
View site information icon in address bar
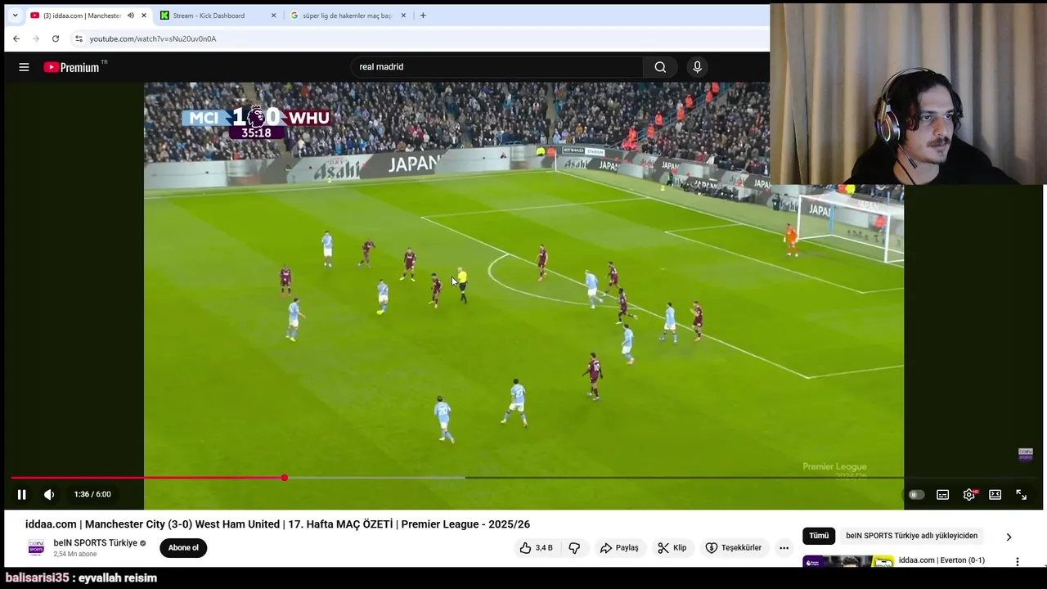79,38
